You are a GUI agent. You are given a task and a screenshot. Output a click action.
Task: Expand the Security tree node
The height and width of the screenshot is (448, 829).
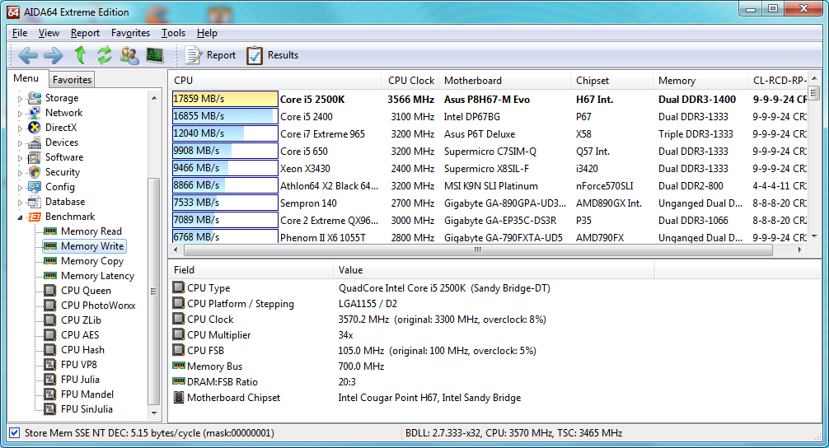[x=20, y=172]
